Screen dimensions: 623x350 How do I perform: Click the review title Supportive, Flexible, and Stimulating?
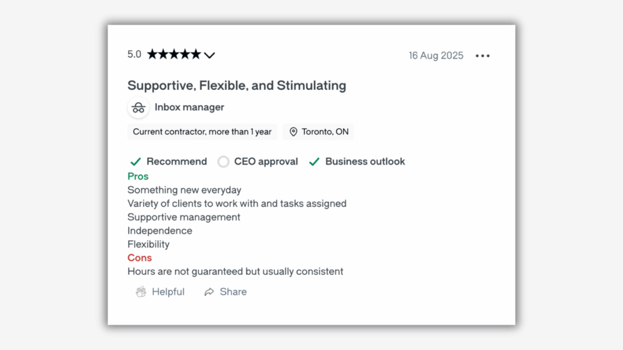(x=236, y=85)
